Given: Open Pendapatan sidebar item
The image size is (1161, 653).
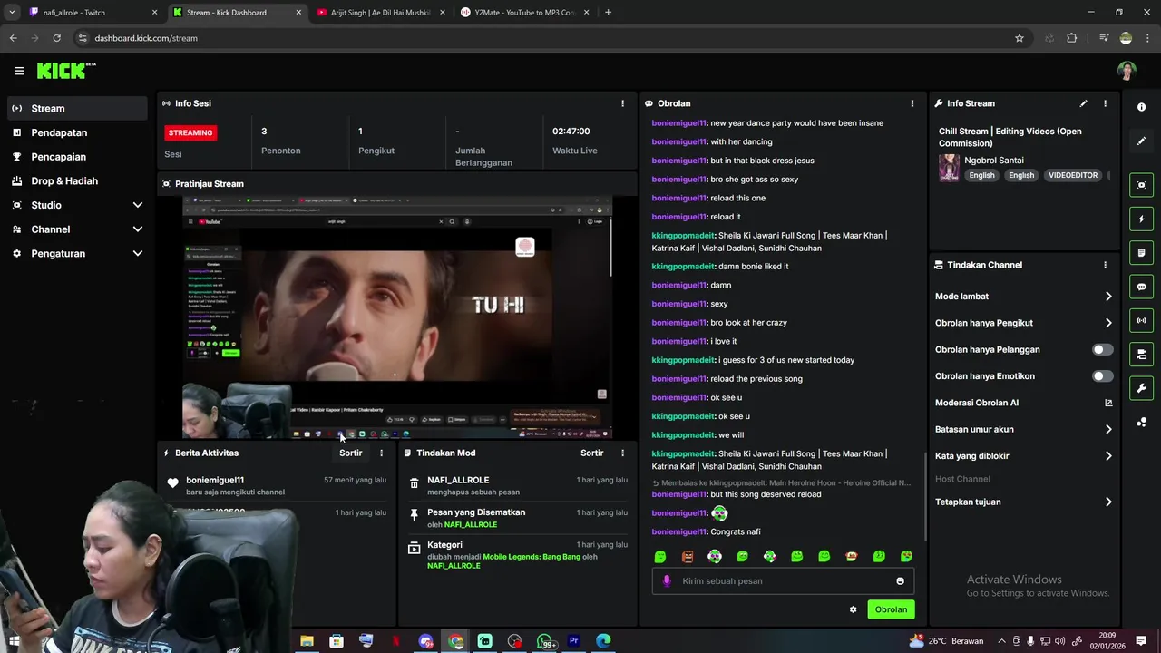Looking at the screenshot, I should (77, 132).
